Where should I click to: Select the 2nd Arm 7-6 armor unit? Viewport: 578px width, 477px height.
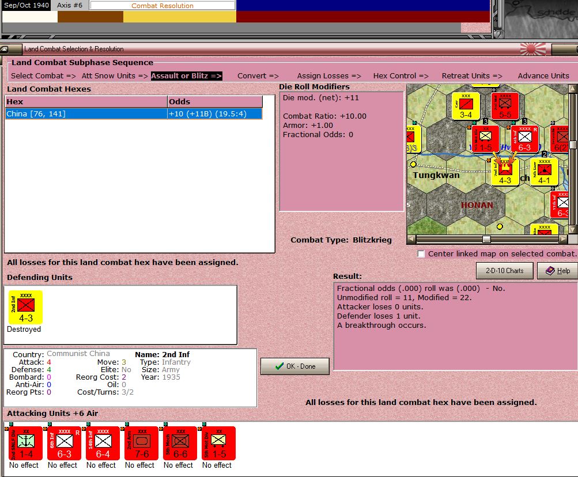[142, 443]
